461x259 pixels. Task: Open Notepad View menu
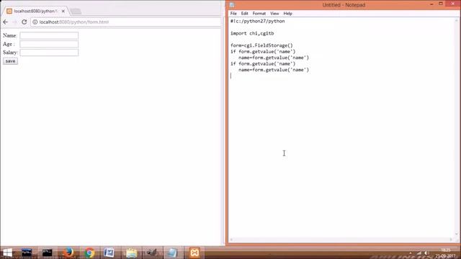pos(274,14)
